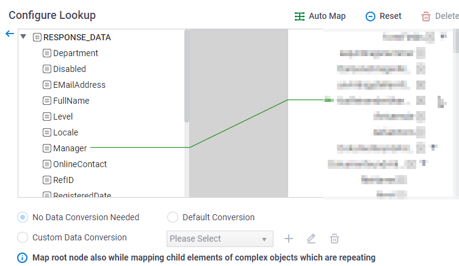The width and height of the screenshot is (459, 266).
Task: Click the Delete trash icon in header
Action: pyautogui.click(x=426, y=16)
